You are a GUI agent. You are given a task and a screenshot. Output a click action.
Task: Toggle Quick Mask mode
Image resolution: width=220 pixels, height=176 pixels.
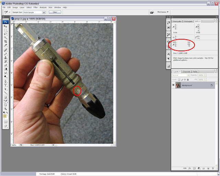pos(5,122)
